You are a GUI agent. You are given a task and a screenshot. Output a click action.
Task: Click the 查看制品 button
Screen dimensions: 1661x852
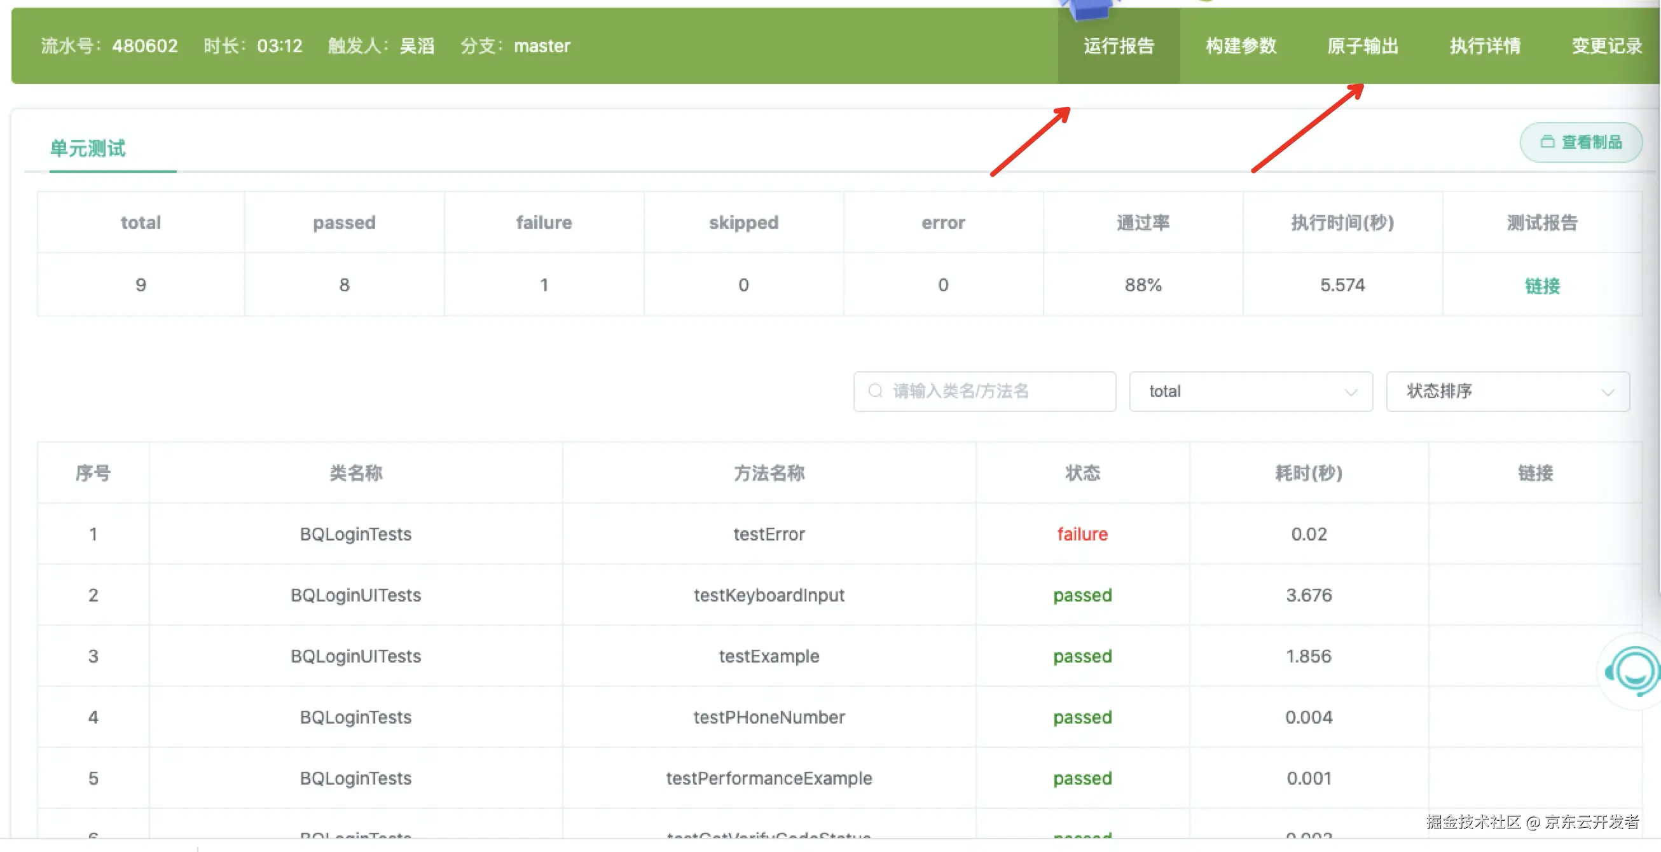[1580, 142]
